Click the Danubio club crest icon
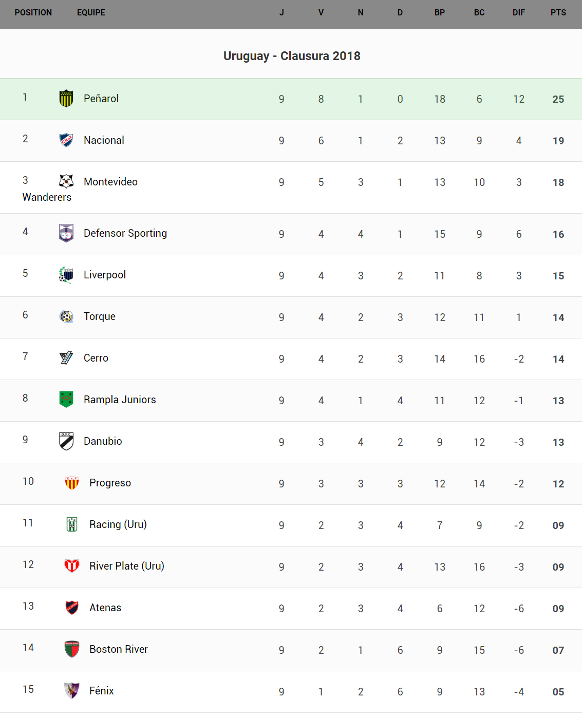 (x=66, y=441)
